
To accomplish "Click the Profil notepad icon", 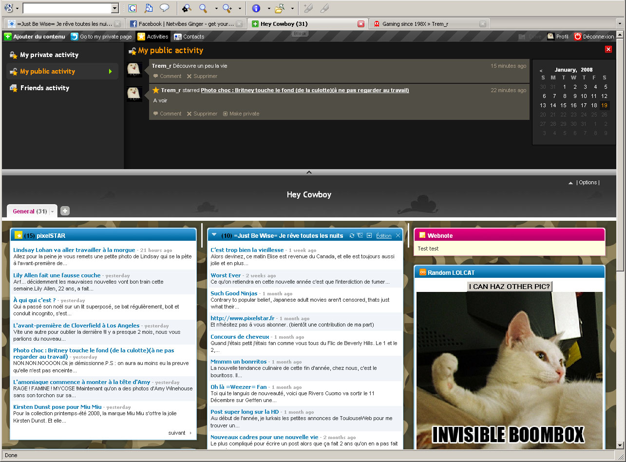I will click(550, 37).
